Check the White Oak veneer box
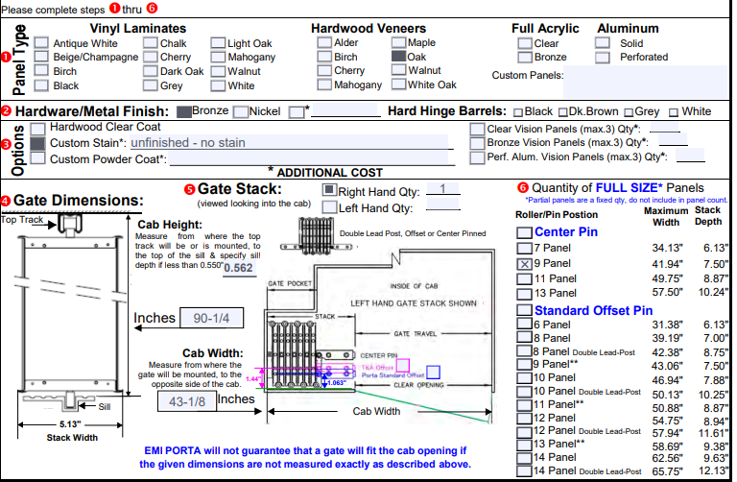 tap(398, 84)
